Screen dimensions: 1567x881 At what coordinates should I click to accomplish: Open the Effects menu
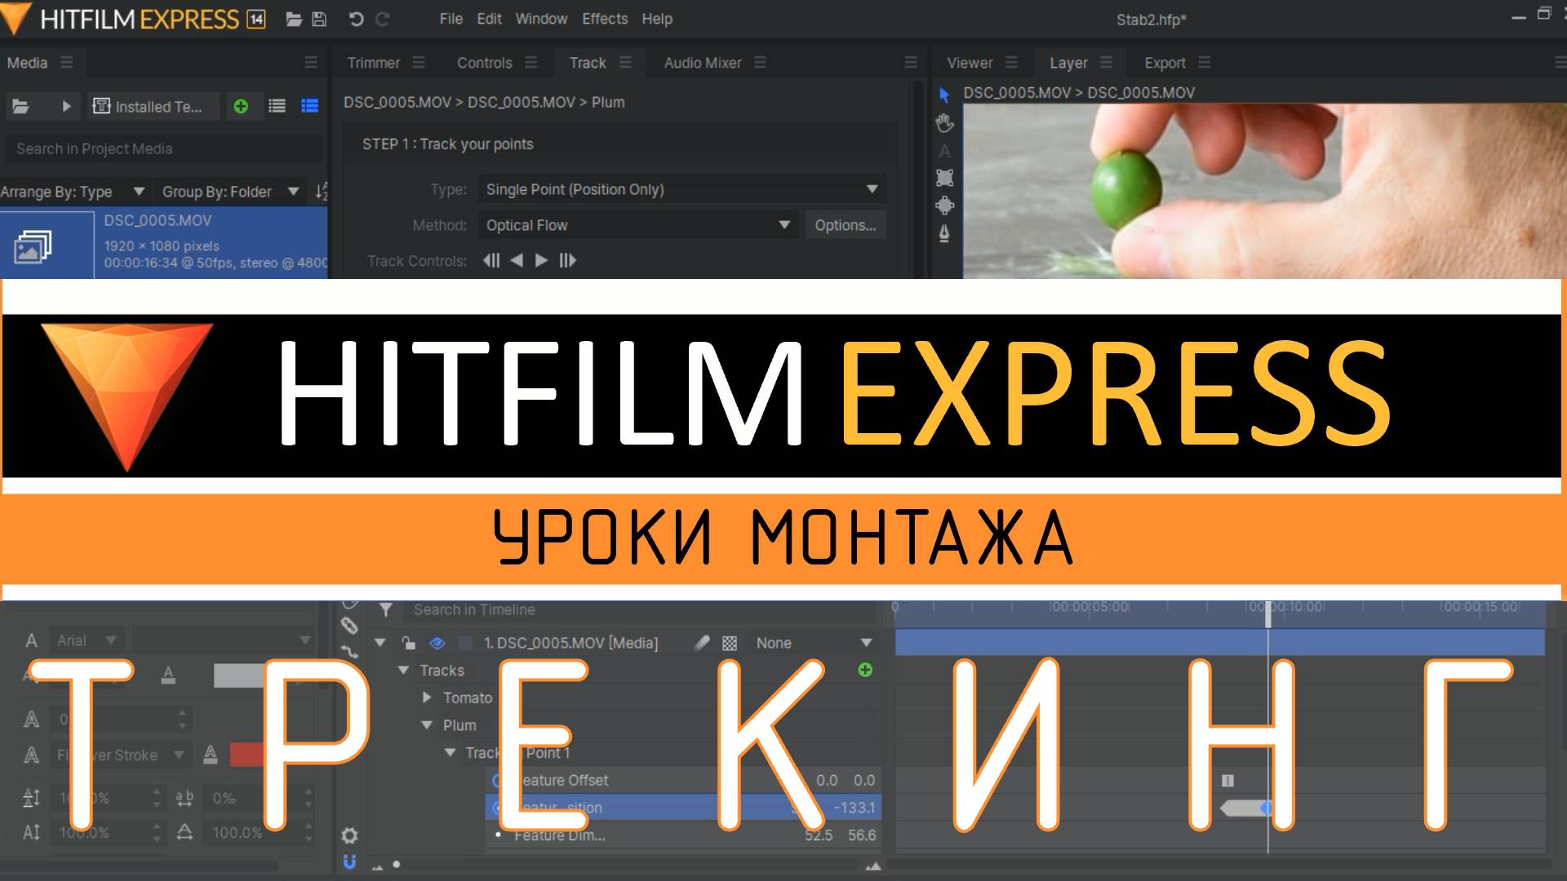point(605,19)
